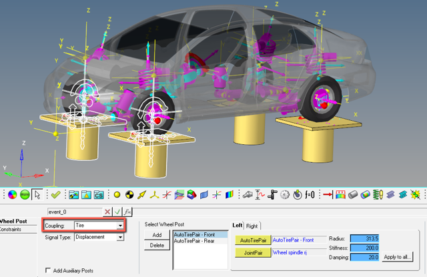Cancel the event name with red X
Screen dimensions: 427x277
coord(107,212)
